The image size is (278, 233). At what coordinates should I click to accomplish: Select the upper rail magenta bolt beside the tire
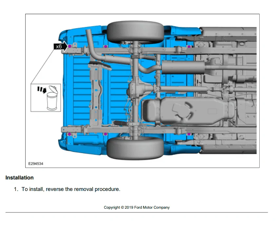coord(106,47)
